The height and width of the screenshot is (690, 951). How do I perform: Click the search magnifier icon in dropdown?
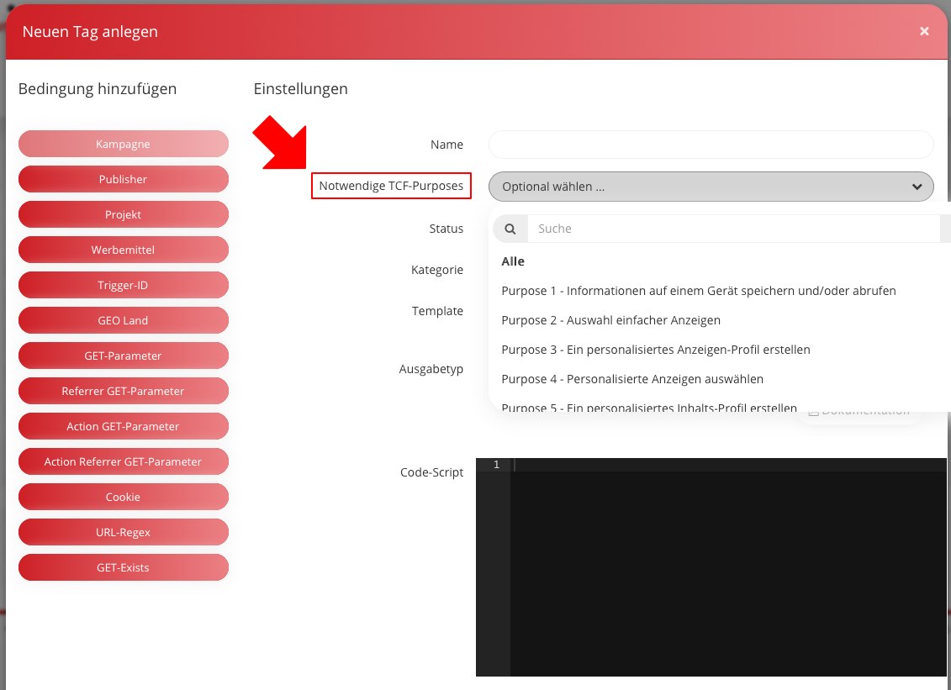510,229
